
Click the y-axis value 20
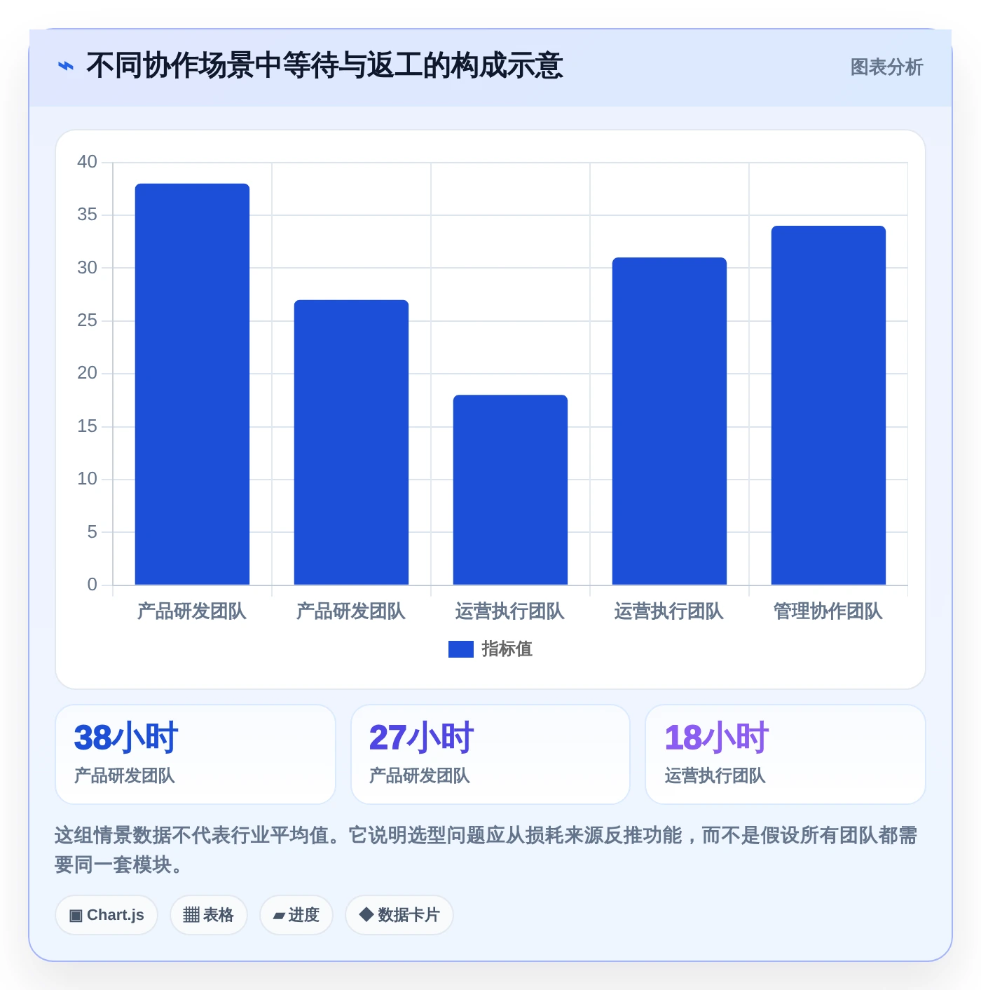pos(87,373)
